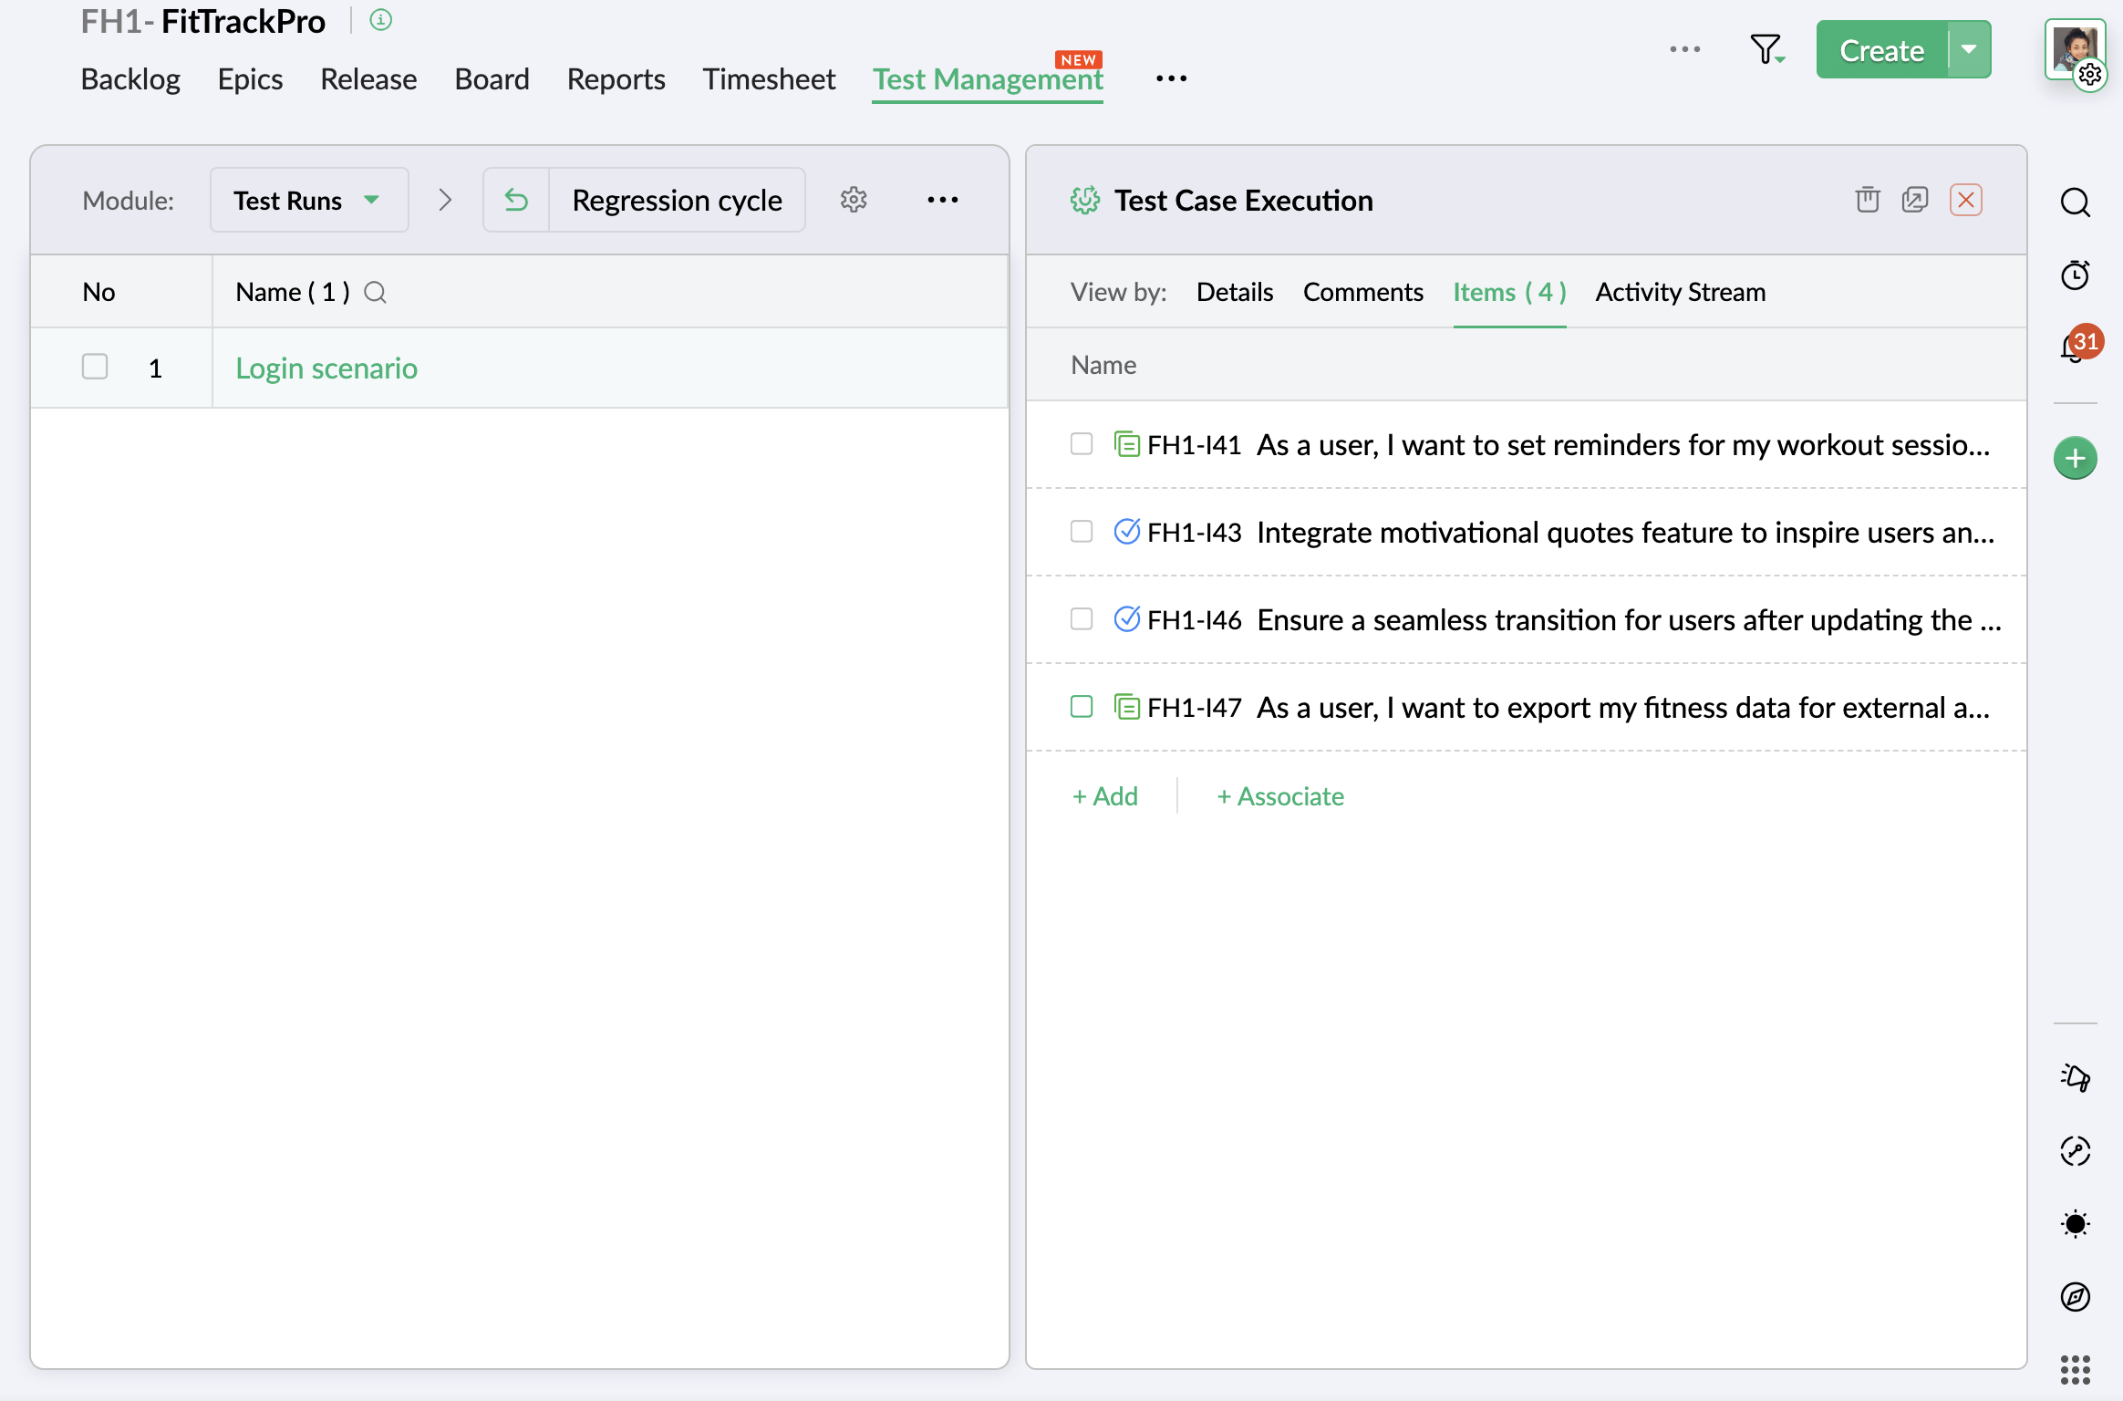2123x1401 pixels.
Task: Toggle the sun theme icon
Action: [x=2075, y=1224]
